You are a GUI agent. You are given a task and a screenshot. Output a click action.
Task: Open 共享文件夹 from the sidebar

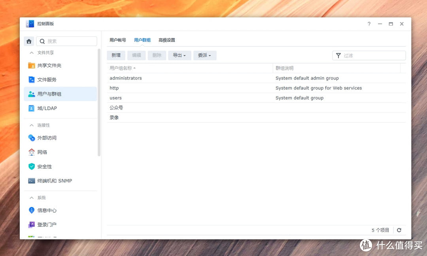49,65
